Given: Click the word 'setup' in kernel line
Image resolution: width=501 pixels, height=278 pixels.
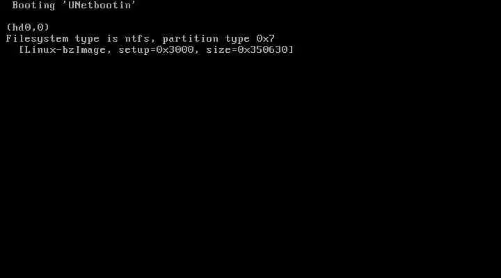Looking at the screenshot, I should (x=134, y=50).
